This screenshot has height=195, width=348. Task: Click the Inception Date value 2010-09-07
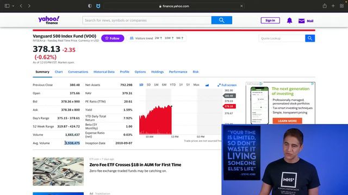(x=123, y=143)
